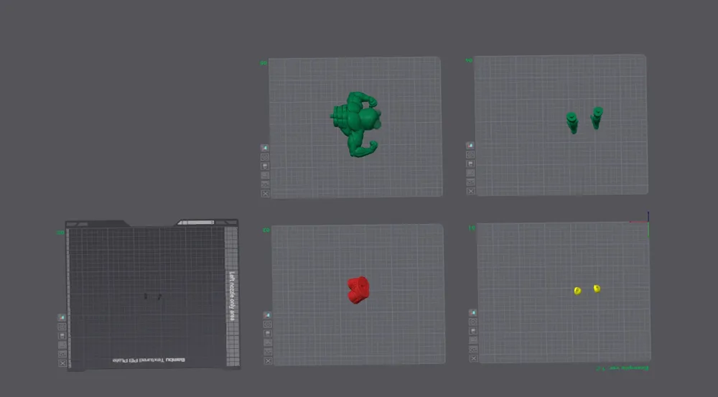
Task: Click plate number label beside dark Textured PEI plate
Action: pos(60,233)
